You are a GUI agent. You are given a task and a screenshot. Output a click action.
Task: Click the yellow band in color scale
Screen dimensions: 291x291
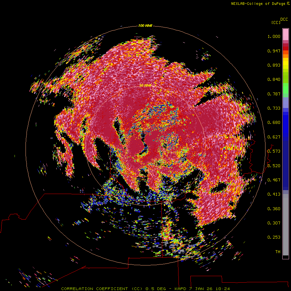coord(286,64)
